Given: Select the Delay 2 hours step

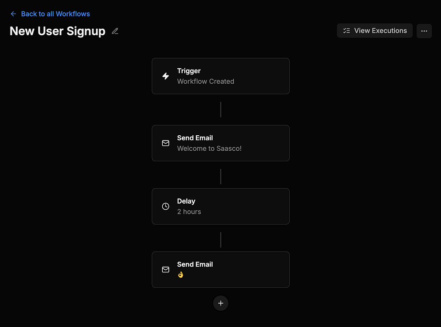Looking at the screenshot, I should [221, 206].
